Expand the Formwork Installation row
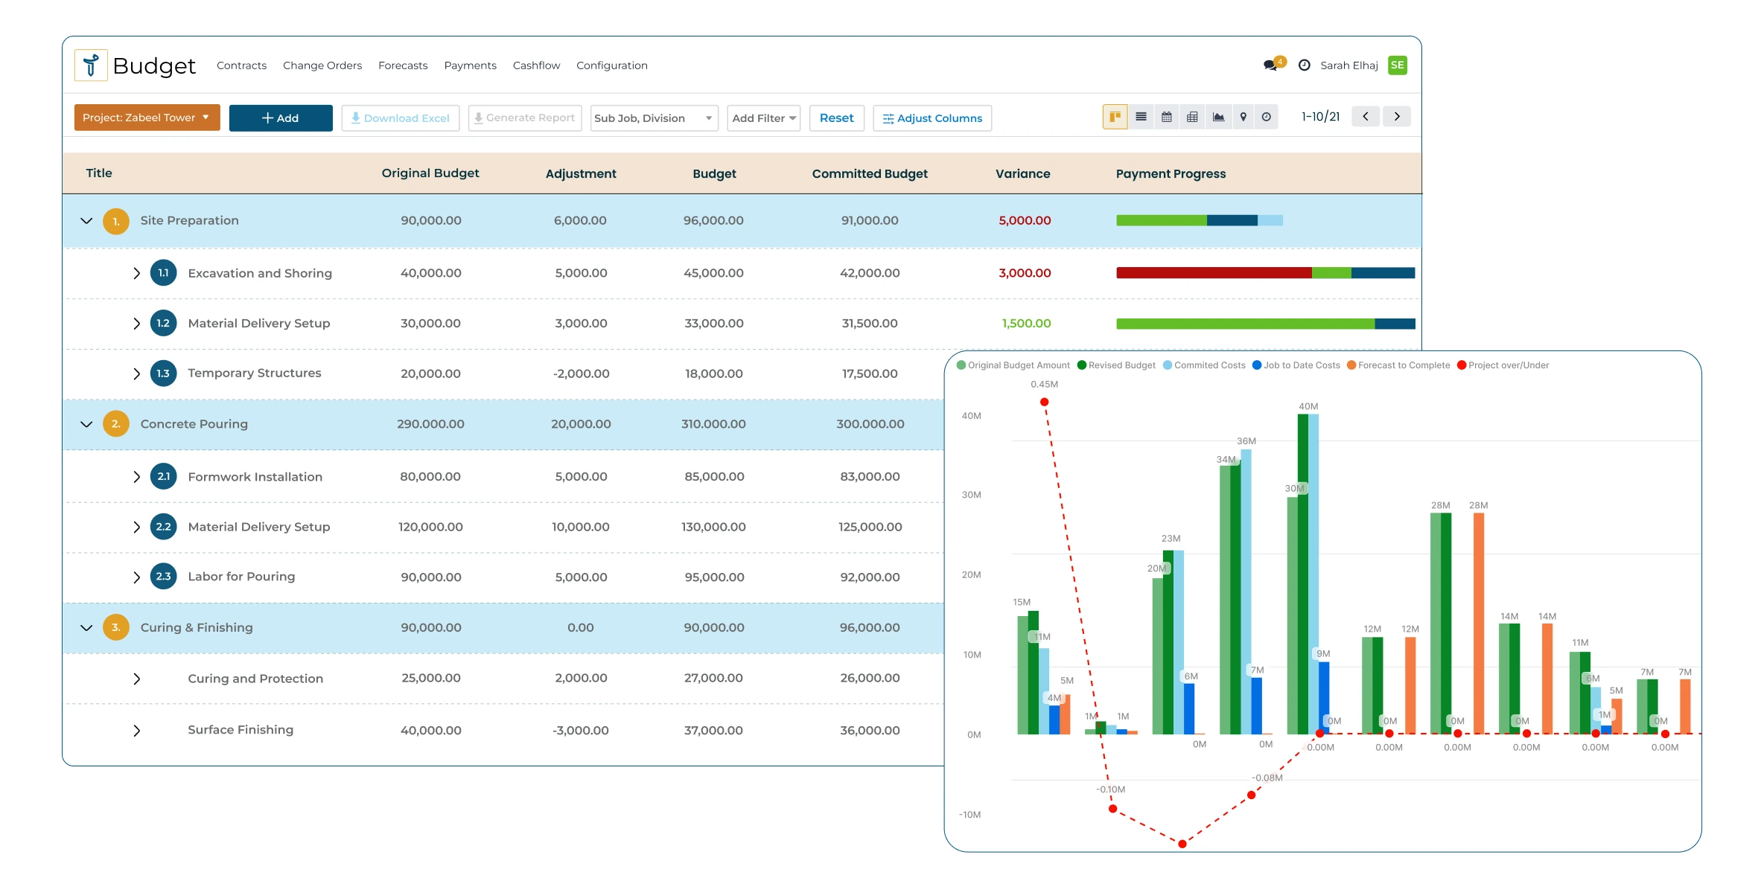1758x875 pixels. pyautogui.click(x=136, y=477)
